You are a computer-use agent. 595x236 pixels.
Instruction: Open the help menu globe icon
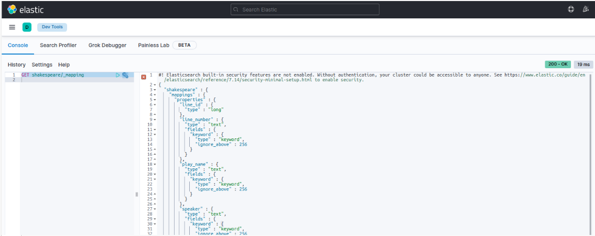click(571, 9)
